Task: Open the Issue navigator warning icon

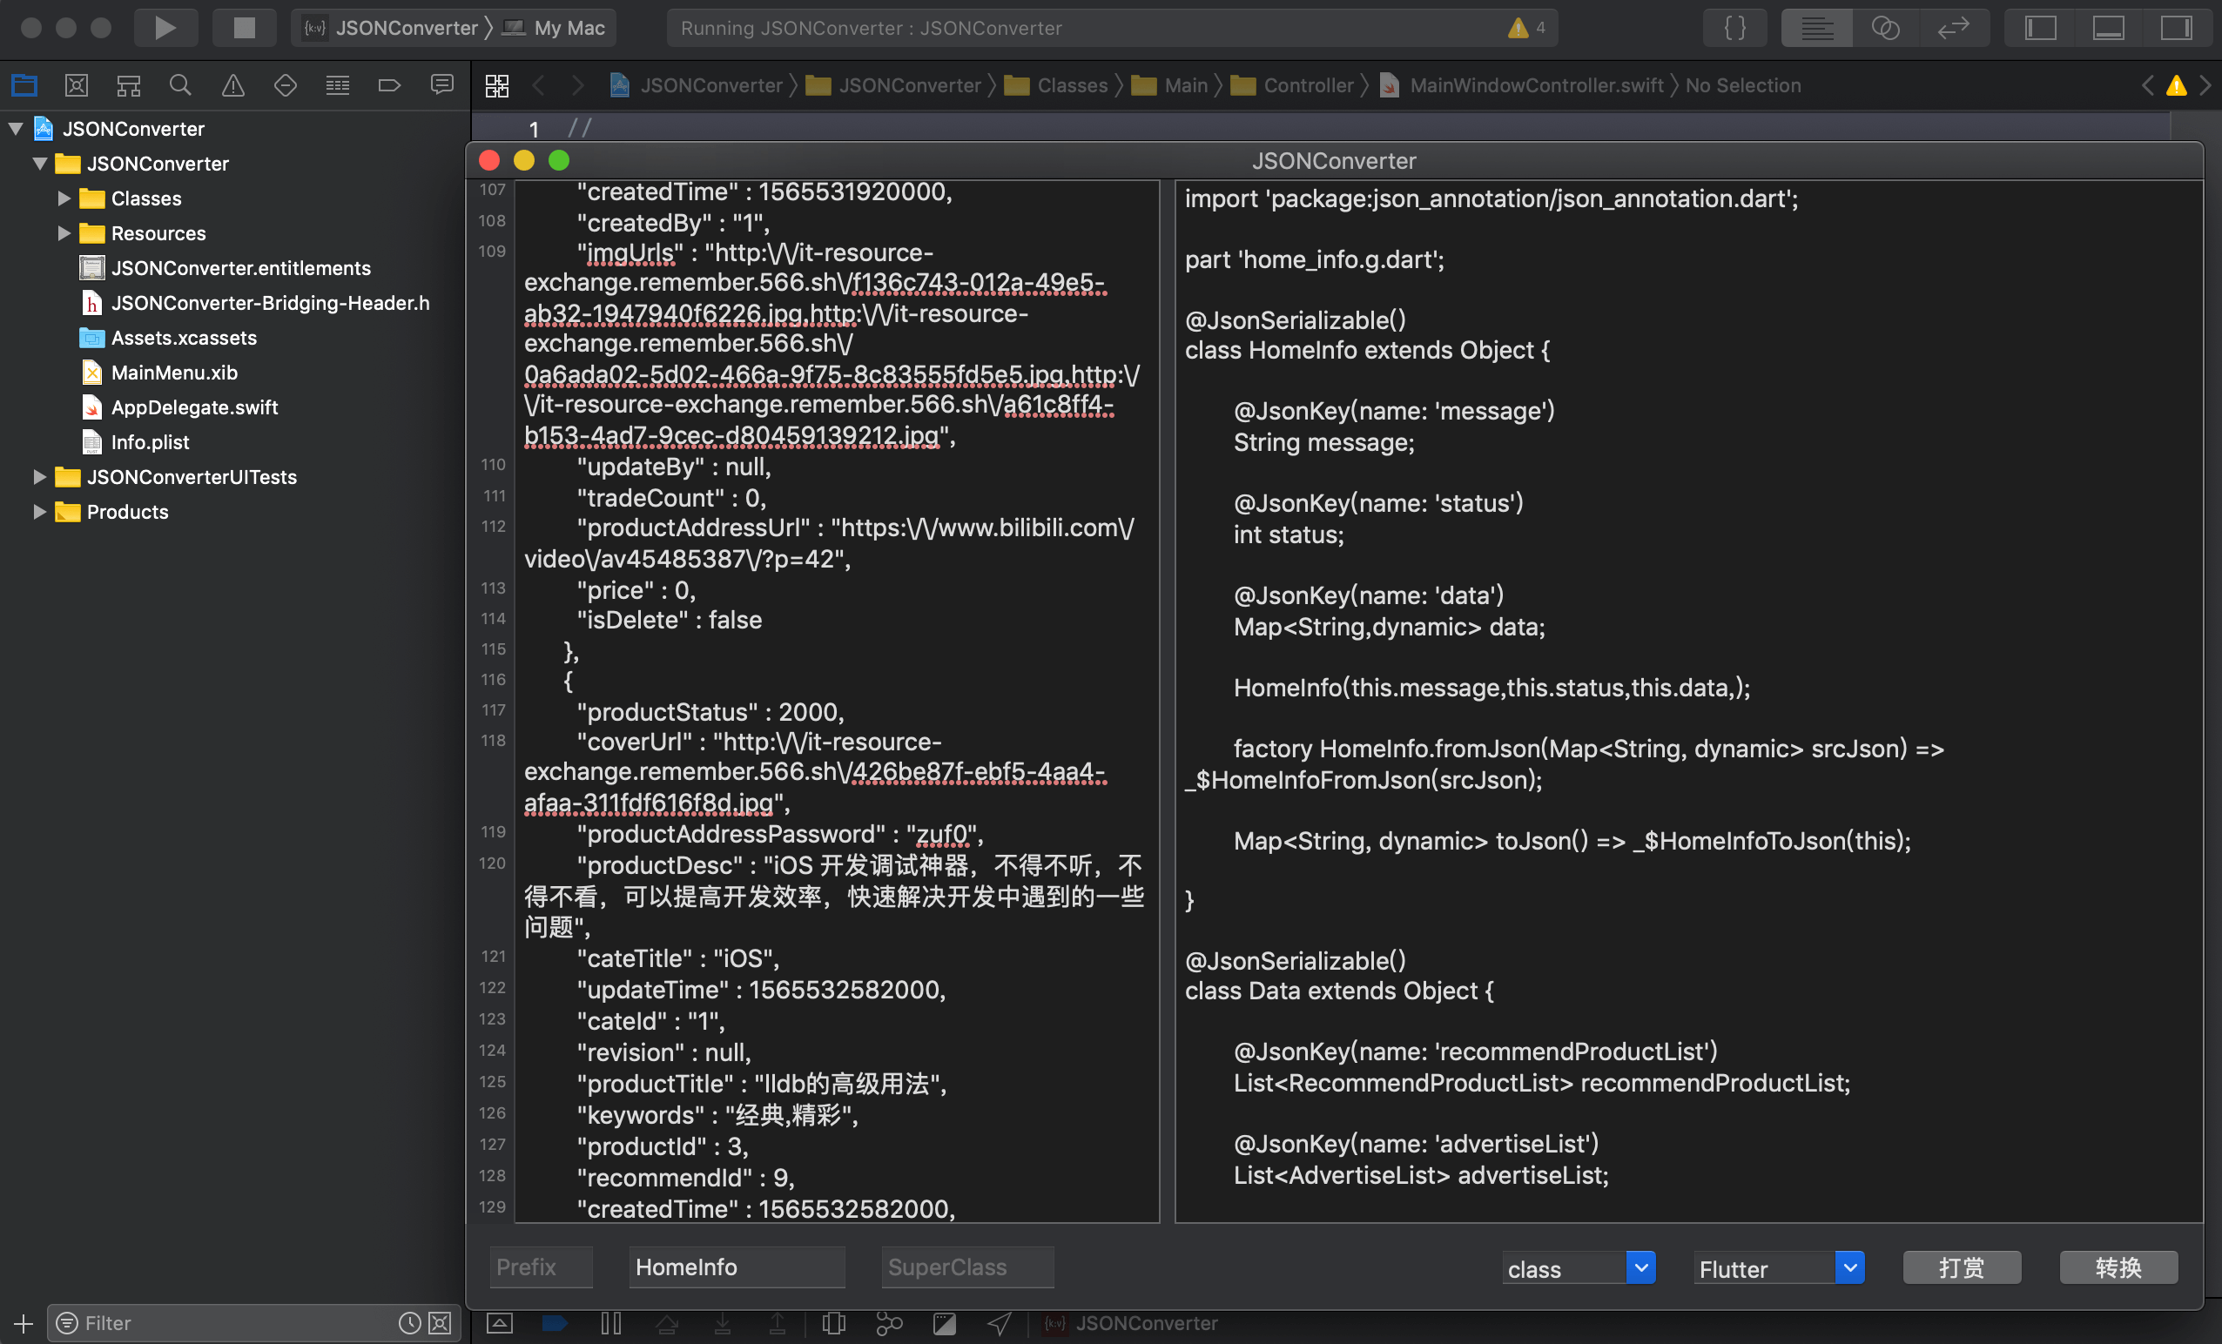Action: pyautogui.click(x=232, y=85)
